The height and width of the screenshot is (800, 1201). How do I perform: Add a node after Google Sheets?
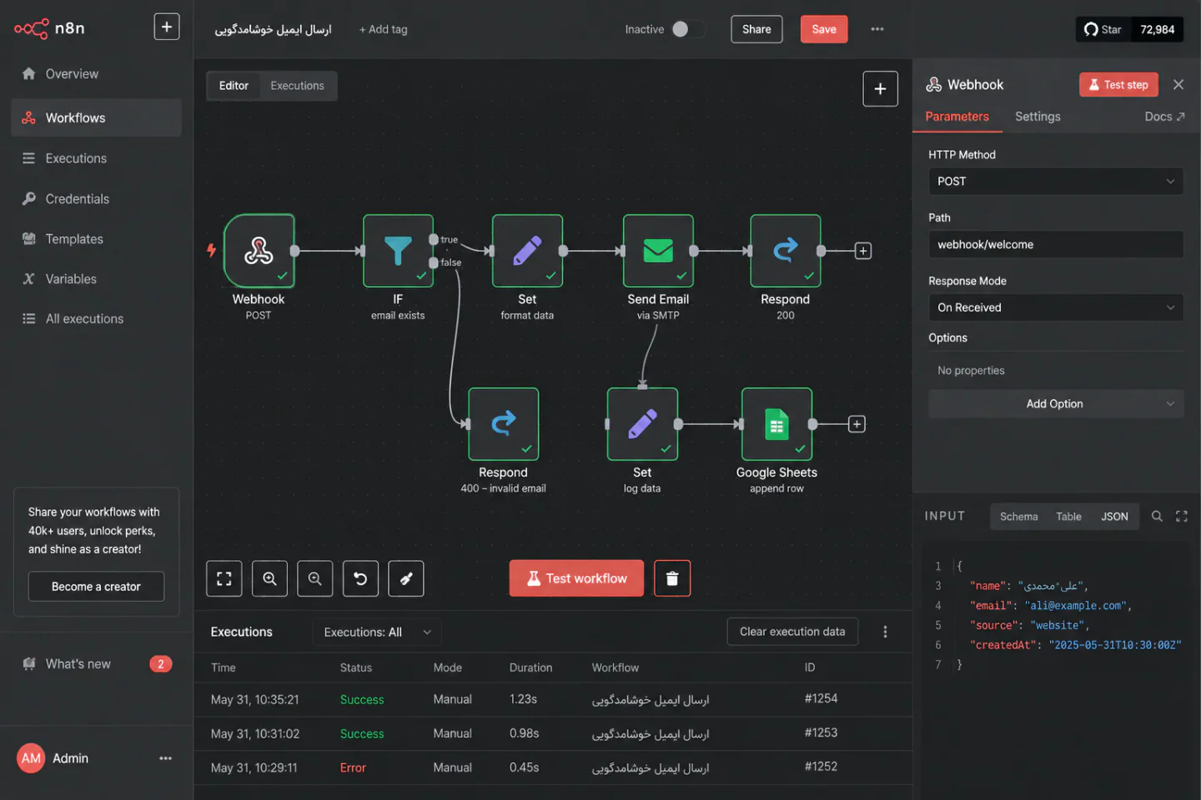tap(857, 424)
